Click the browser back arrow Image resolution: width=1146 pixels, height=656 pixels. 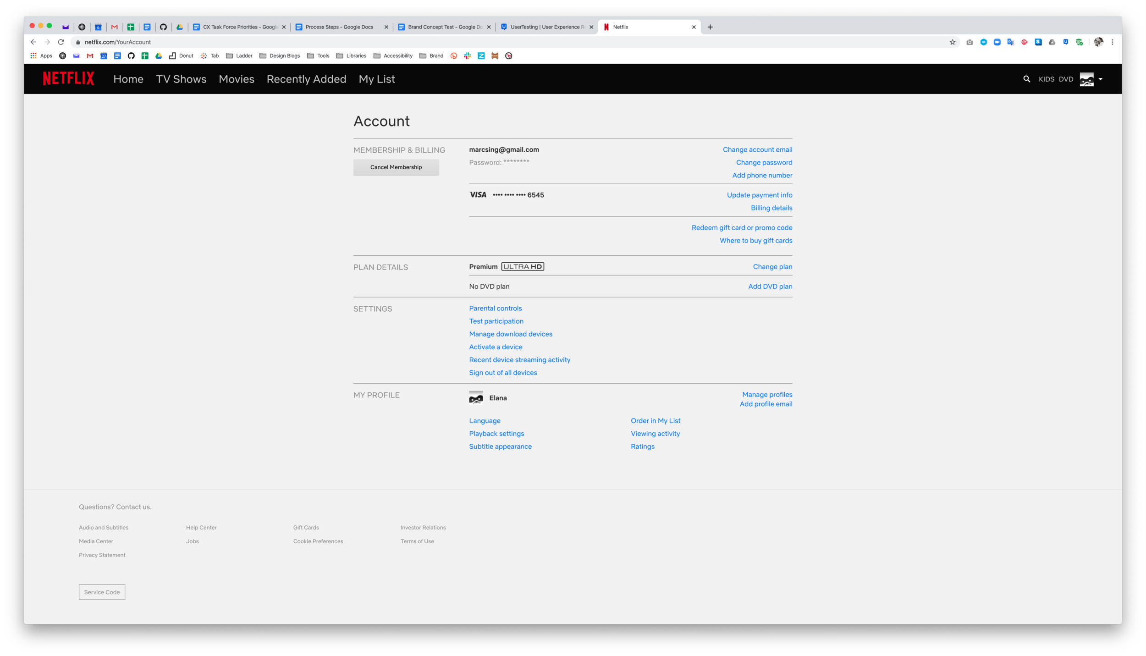pyautogui.click(x=33, y=42)
